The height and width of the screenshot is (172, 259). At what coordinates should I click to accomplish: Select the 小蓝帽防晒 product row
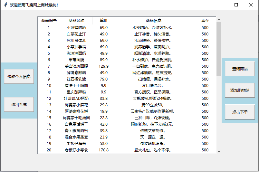pos(127,28)
